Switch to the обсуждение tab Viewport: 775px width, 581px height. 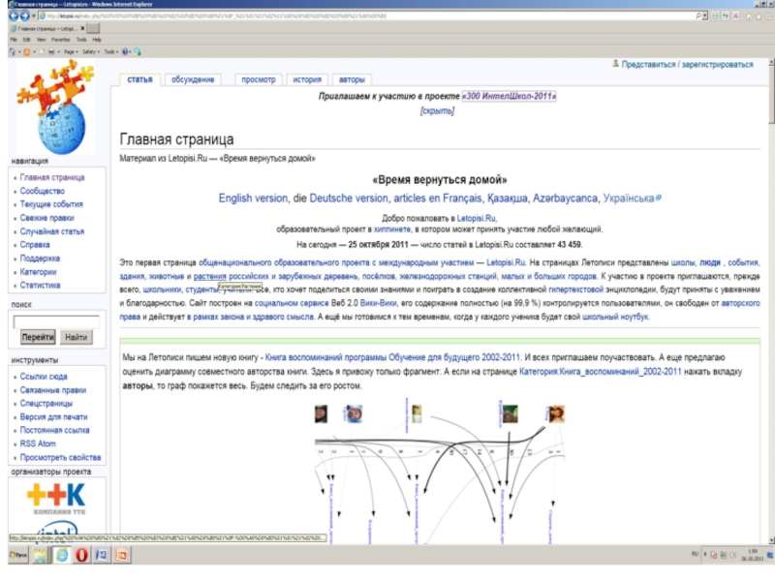tap(193, 79)
